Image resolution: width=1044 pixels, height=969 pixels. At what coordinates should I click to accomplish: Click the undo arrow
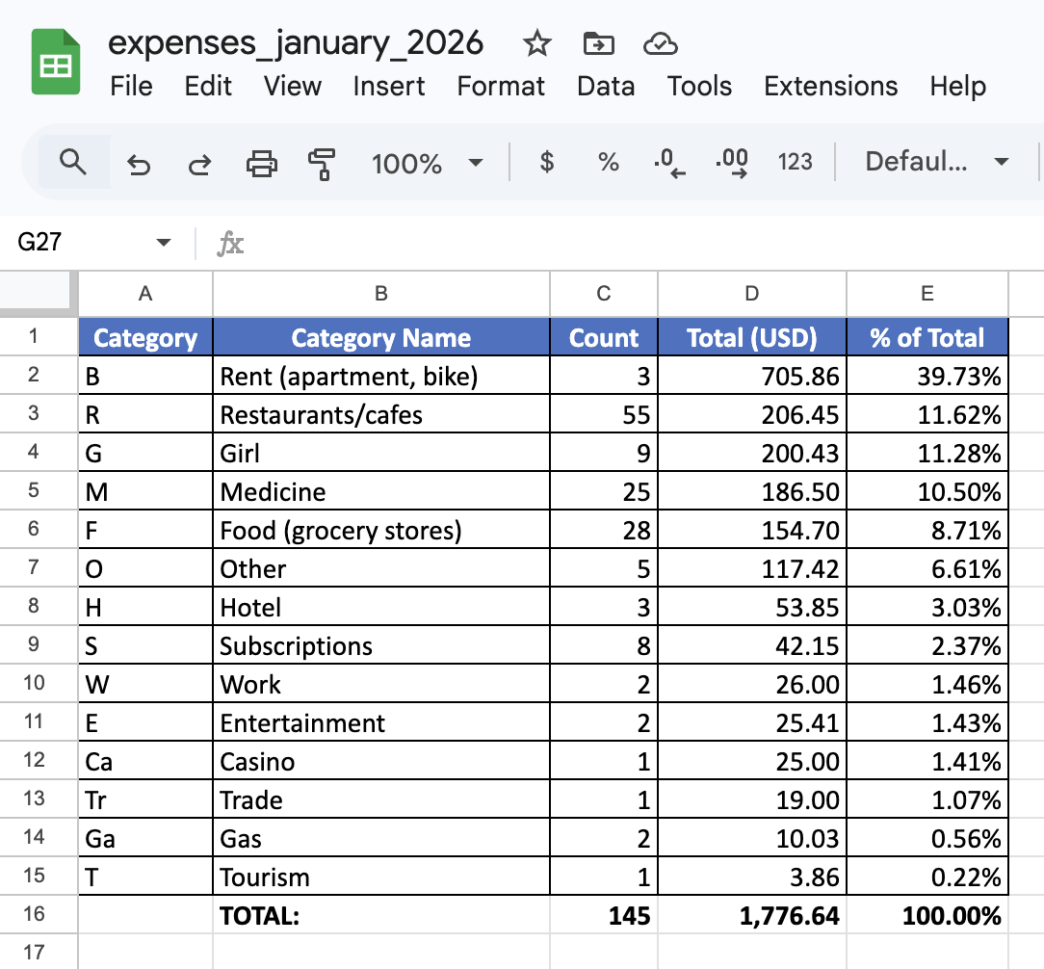pos(139,163)
